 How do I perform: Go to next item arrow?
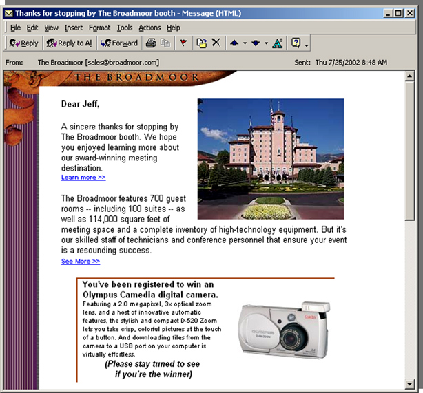[x=256, y=43]
